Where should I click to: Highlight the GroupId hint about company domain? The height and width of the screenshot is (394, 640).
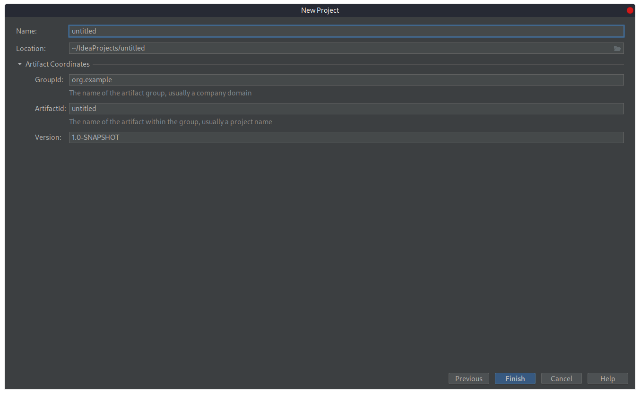160,93
